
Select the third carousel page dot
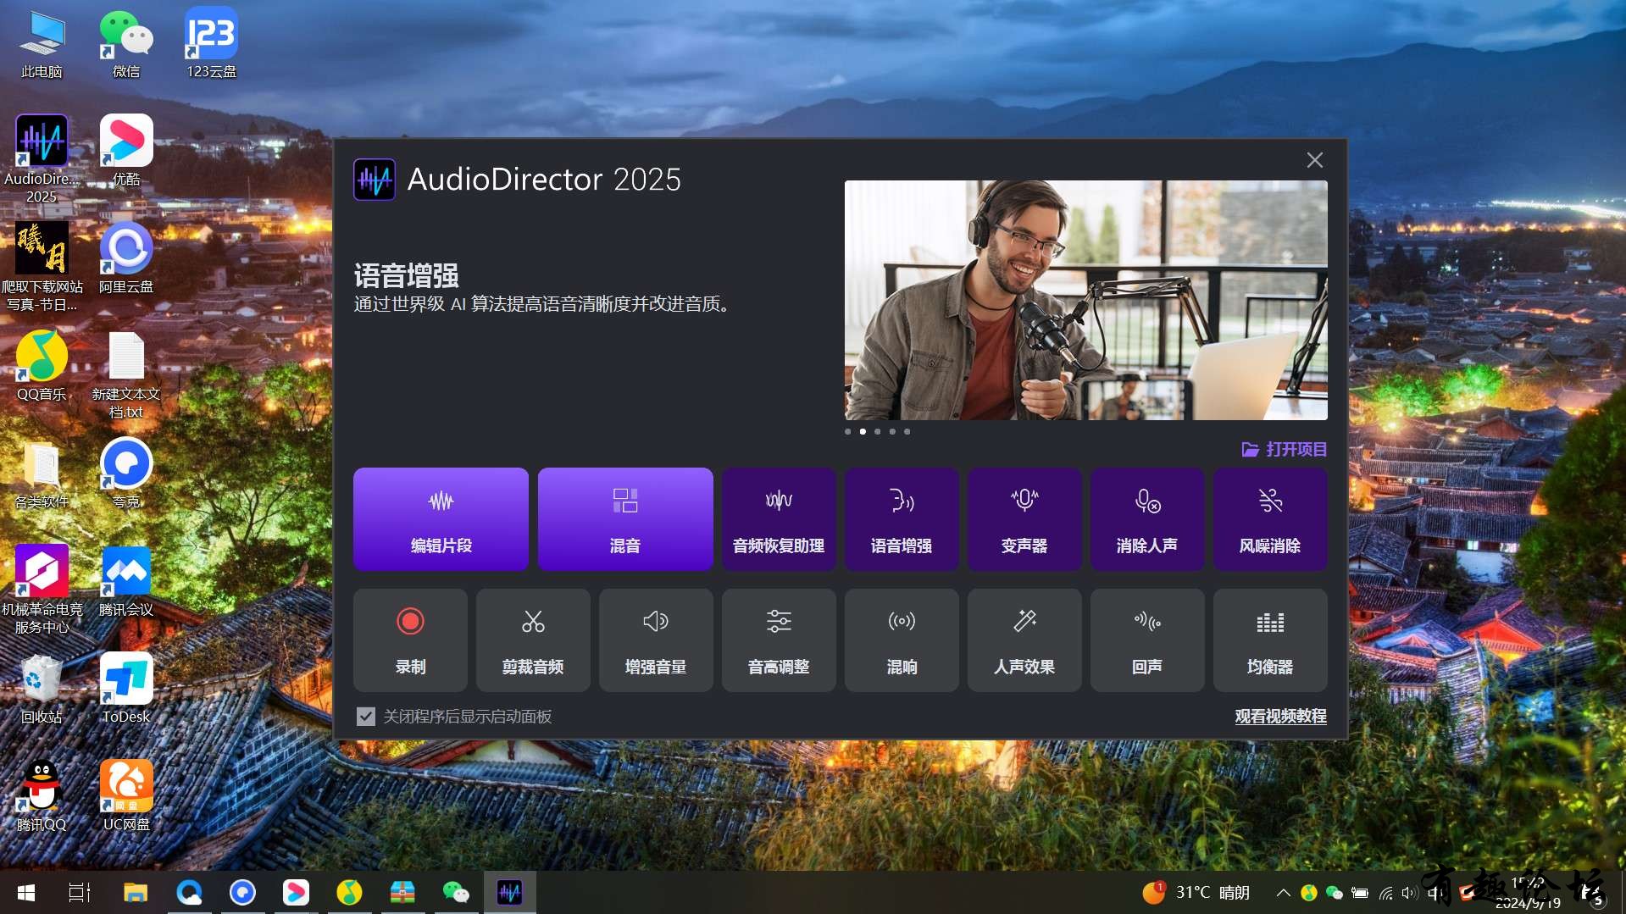click(x=878, y=432)
